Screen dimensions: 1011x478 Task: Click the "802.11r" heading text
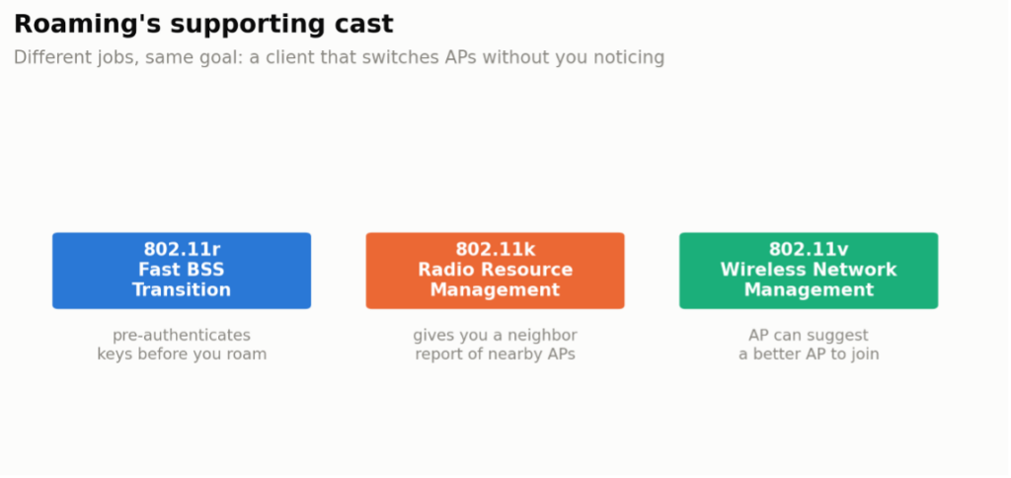182,250
